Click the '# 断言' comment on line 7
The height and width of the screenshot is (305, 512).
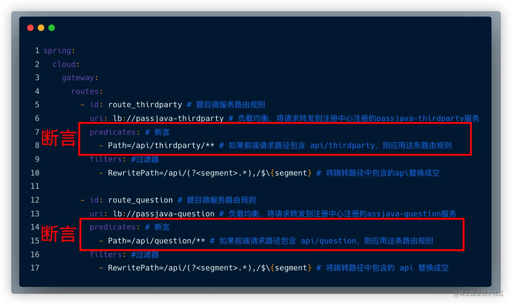click(x=157, y=132)
